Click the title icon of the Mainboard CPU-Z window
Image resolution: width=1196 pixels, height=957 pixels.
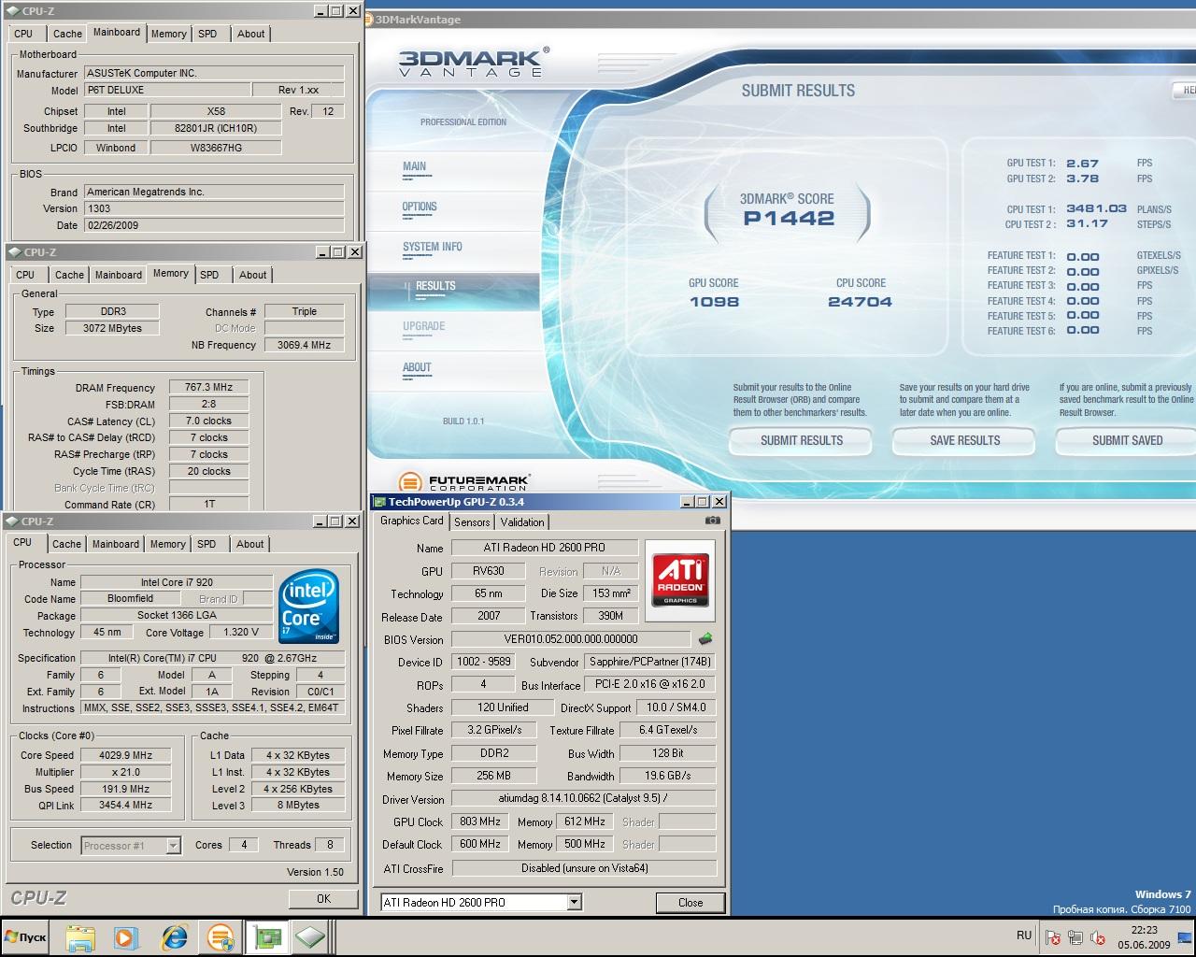coord(14,11)
